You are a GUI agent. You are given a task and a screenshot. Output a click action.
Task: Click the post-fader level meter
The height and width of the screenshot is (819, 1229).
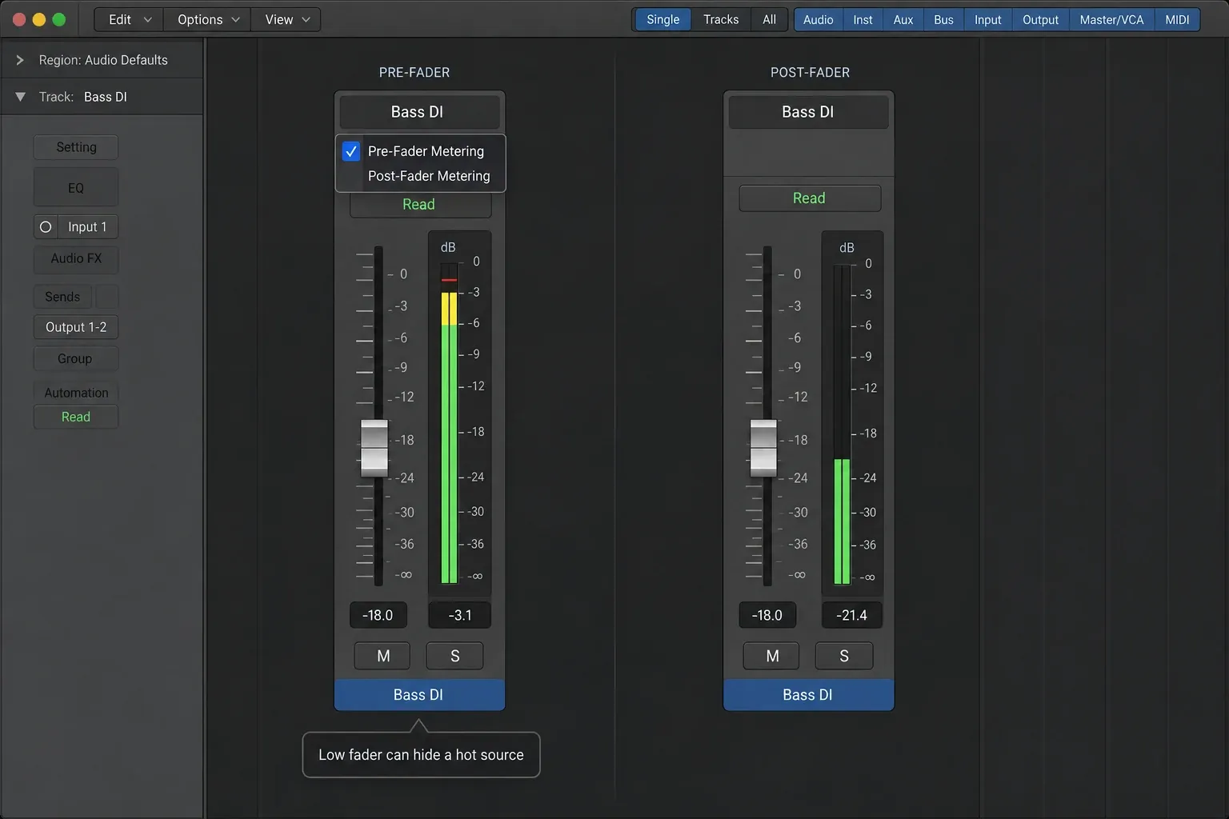click(842, 424)
